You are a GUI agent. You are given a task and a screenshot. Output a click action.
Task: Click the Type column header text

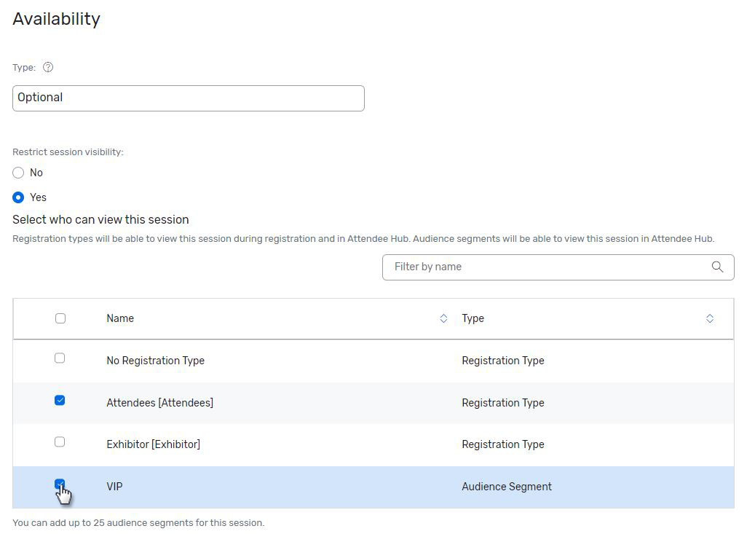pyautogui.click(x=473, y=318)
